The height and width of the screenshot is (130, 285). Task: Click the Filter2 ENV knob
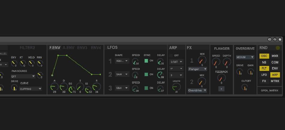[14, 64]
